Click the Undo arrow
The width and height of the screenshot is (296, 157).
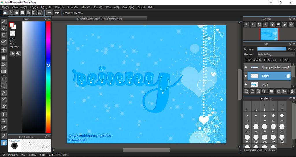(49, 13)
